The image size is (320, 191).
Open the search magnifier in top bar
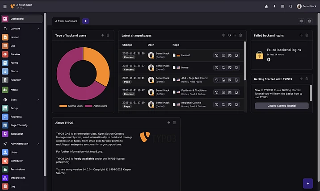291,6
